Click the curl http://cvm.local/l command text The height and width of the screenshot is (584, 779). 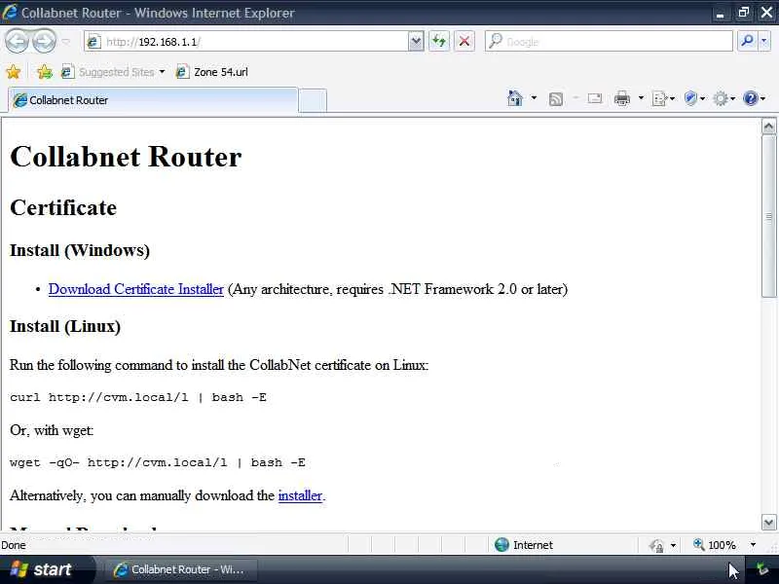[138, 397]
